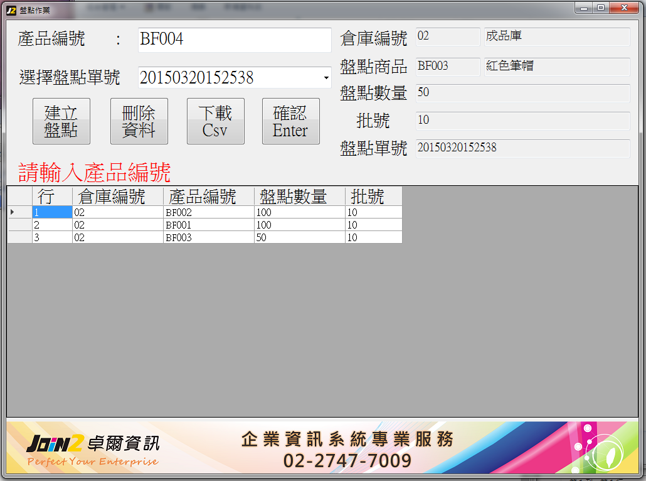Click the 盤點數量 grid column header
The height and width of the screenshot is (481, 646).
pos(299,197)
